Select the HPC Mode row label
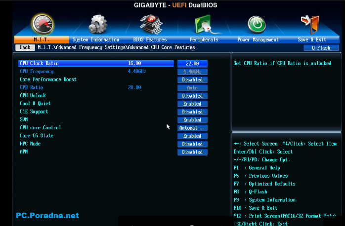Image resolution: width=345 pixels, height=226 pixels. tap(30, 144)
